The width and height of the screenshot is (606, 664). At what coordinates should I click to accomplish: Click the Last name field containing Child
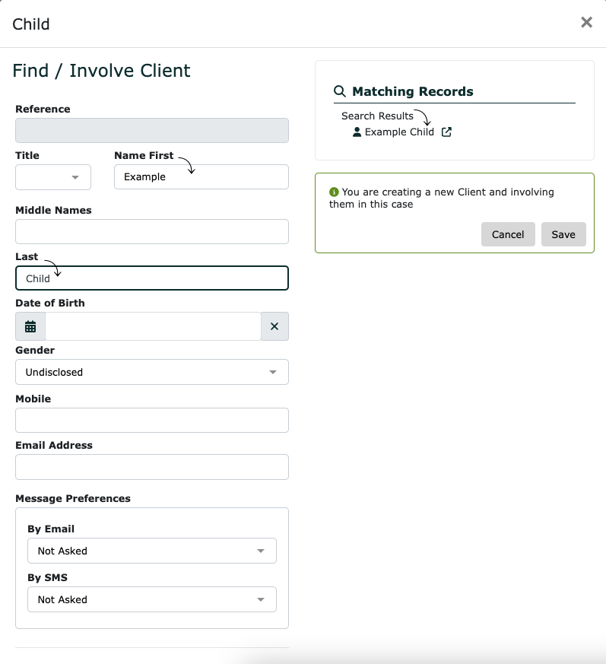click(x=152, y=278)
